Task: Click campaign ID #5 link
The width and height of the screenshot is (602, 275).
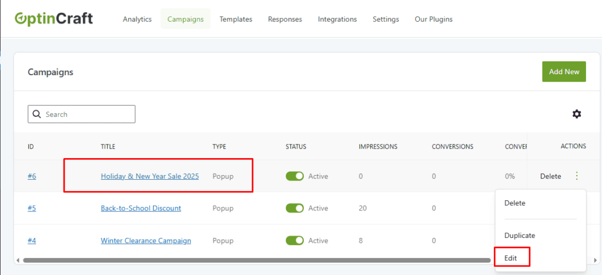Action: 32,208
